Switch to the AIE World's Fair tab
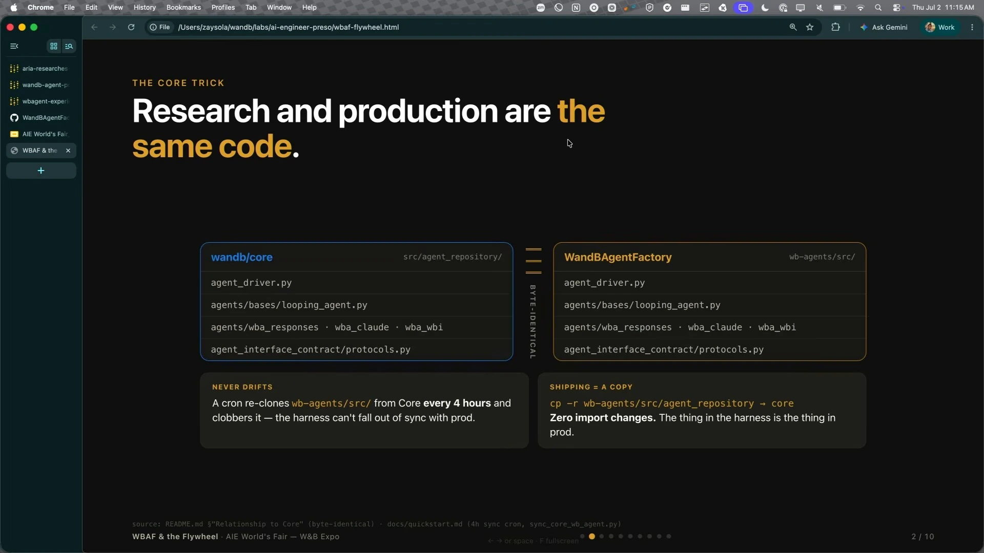 (41, 134)
